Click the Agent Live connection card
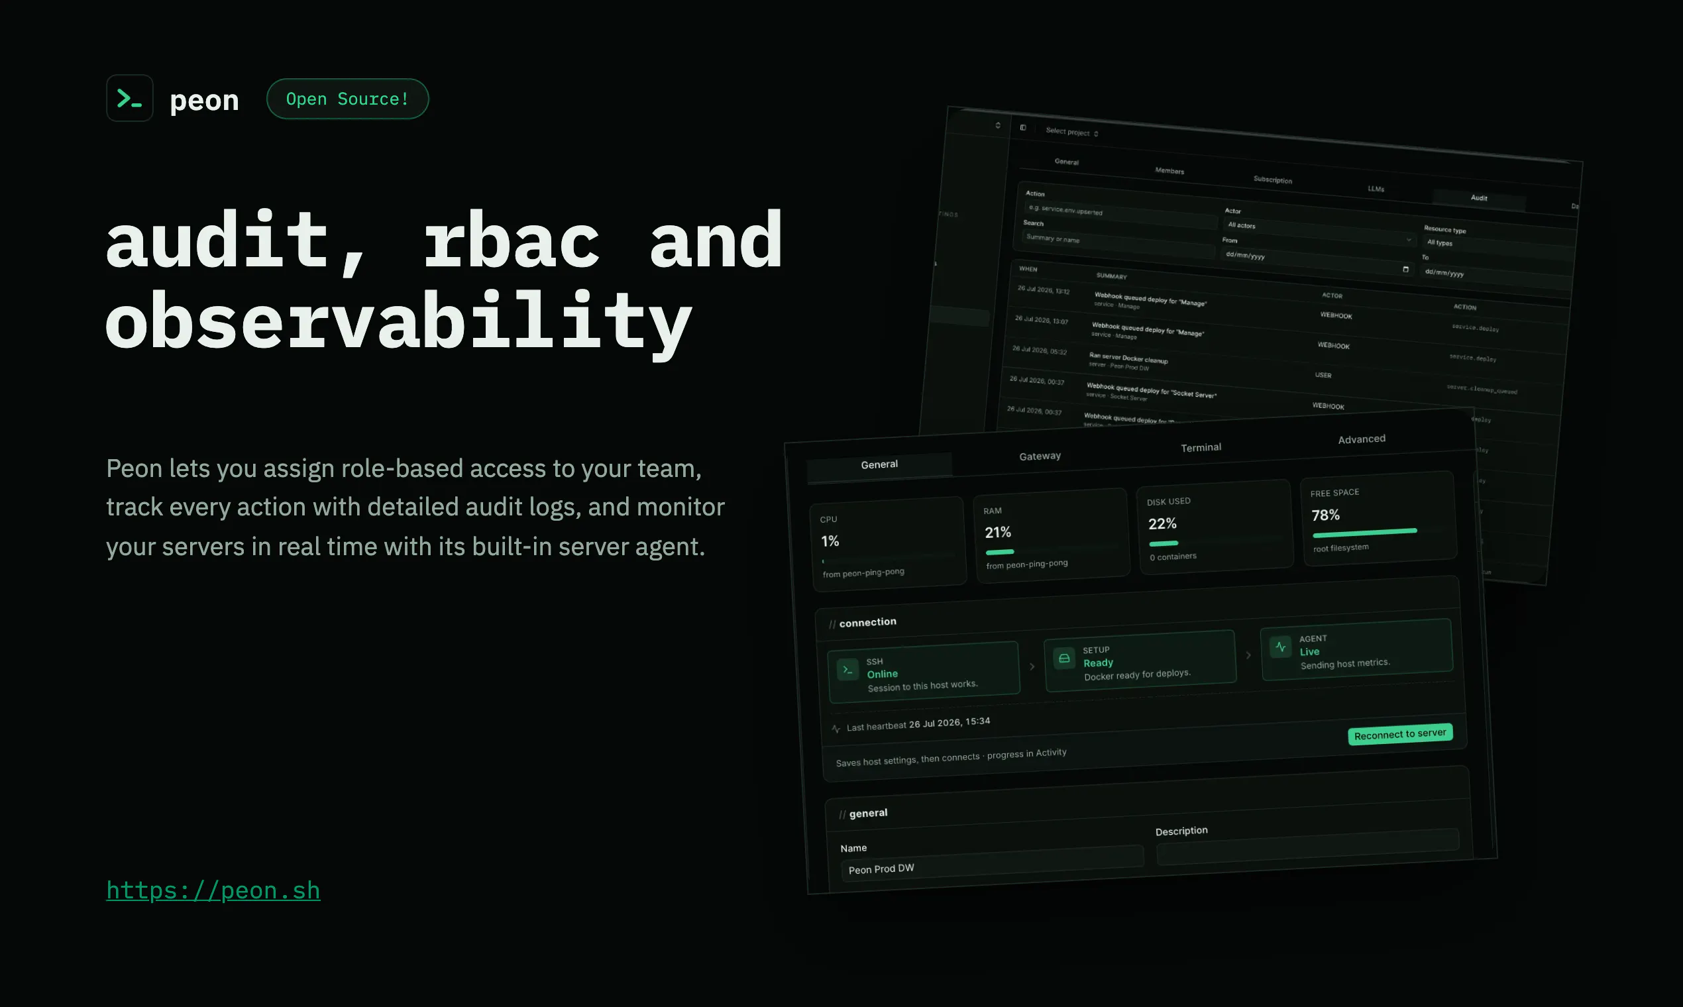The width and height of the screenshot is (1683, 1007). pos(1356,649)
